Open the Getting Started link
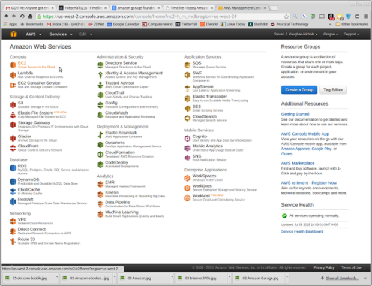 click(295, 114)
